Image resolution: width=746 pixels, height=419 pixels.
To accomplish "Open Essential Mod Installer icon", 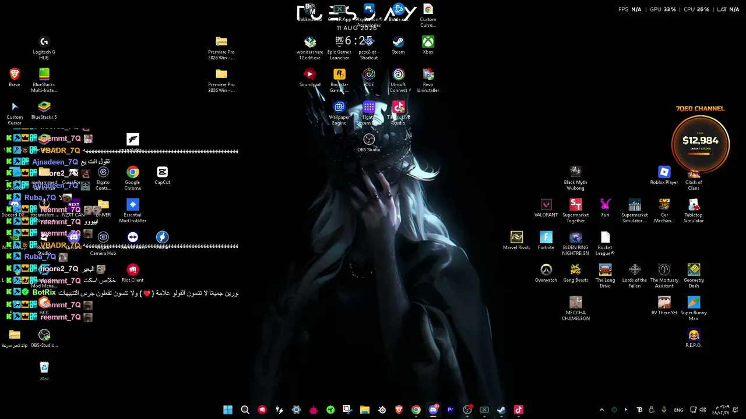I will pyautogui.click(x=132, y=211).
